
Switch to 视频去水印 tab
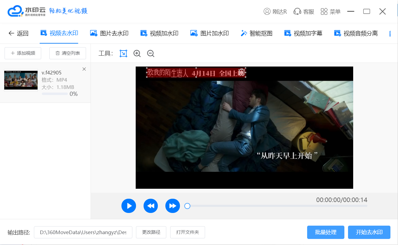(59, 33)
